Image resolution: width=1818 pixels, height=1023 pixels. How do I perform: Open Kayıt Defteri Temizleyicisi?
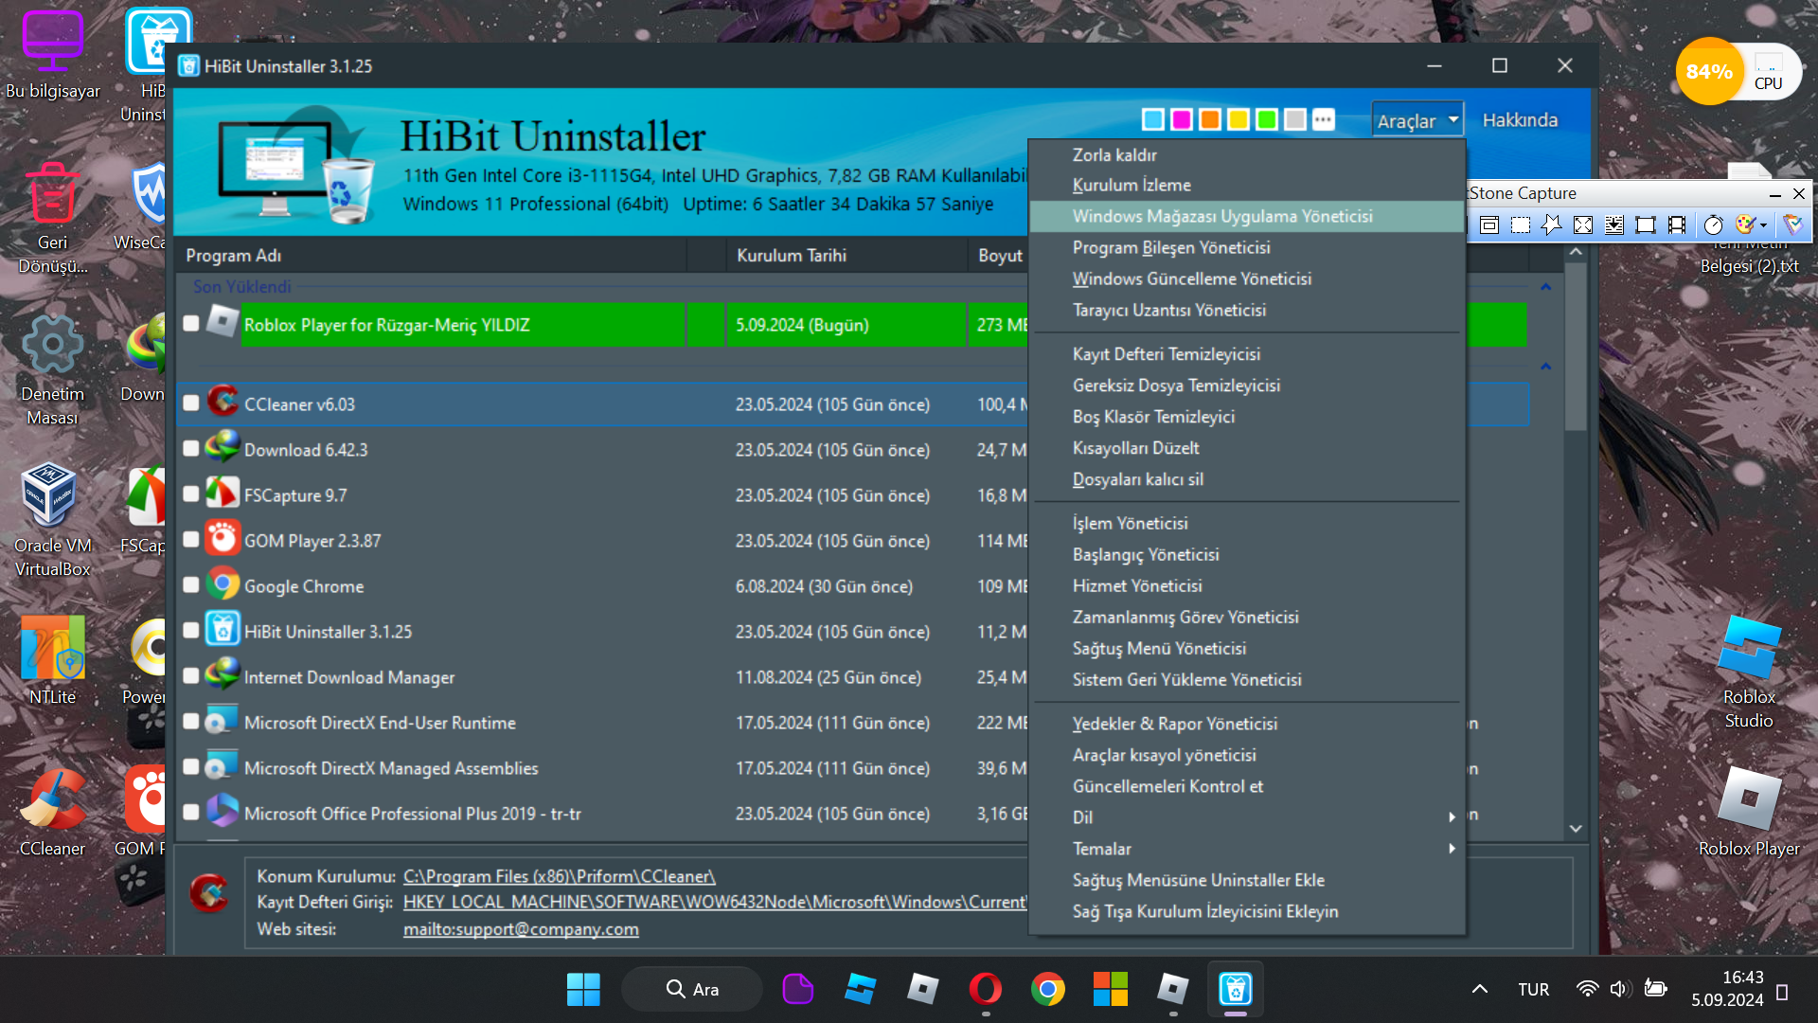click(x=1247, y=353)
